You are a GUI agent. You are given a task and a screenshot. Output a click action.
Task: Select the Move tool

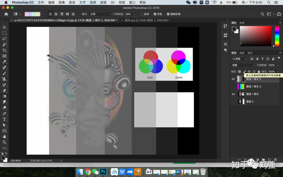(4, 27)
